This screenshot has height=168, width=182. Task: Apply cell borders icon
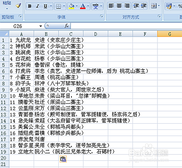point(58,6)
